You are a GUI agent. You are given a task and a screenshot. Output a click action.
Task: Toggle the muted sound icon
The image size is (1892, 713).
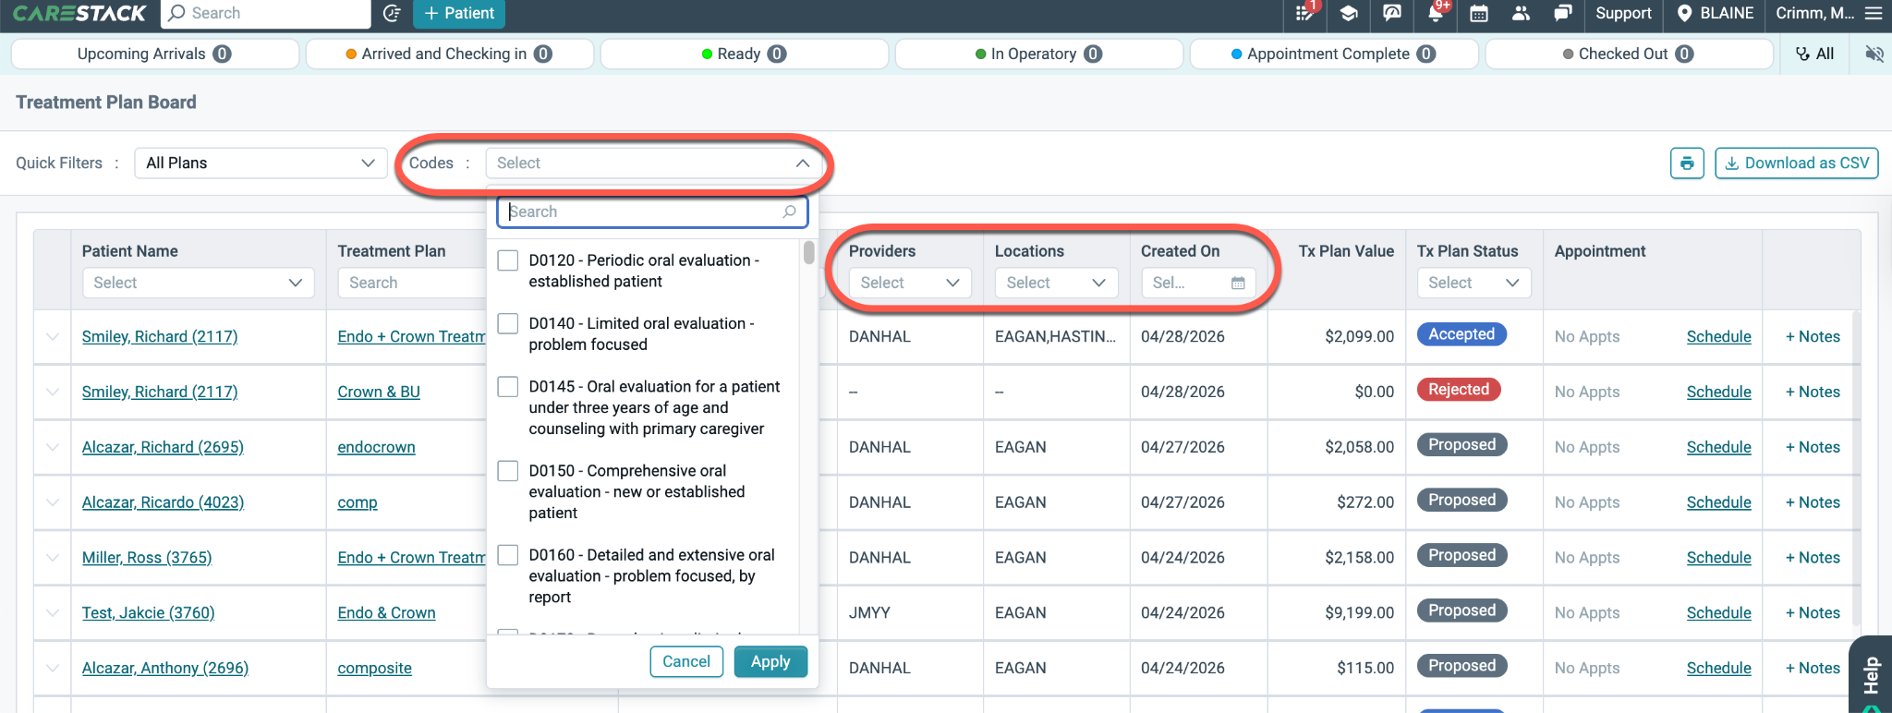1874,54
